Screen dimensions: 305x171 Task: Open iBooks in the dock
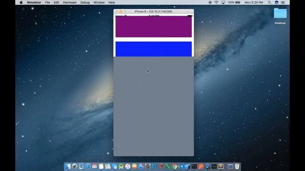coord(134,166)
